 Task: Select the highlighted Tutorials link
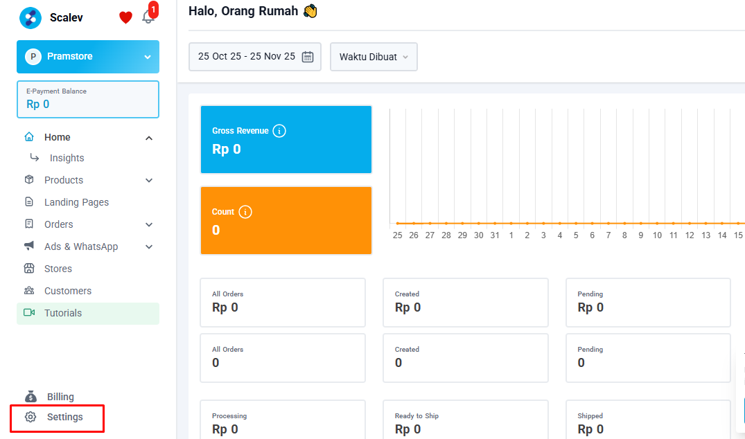pos(63,313)
